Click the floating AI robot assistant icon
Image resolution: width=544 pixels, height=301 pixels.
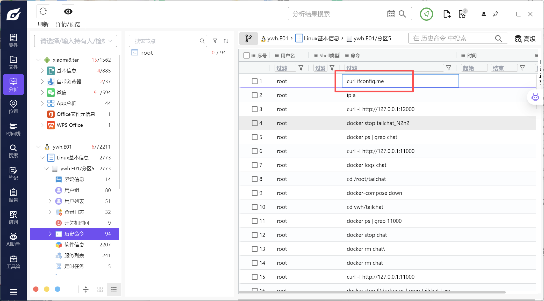(535, 97)
